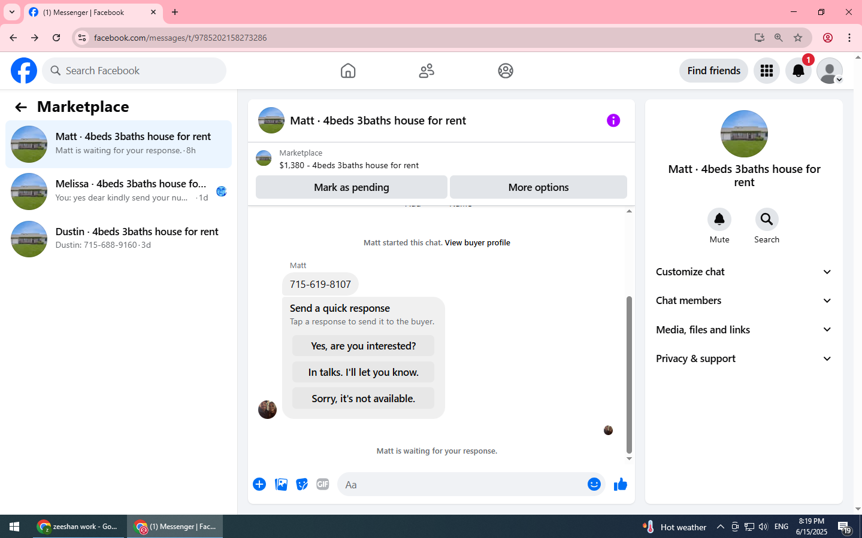
Task: Reload the browser page
Action: tap(56, 38)
